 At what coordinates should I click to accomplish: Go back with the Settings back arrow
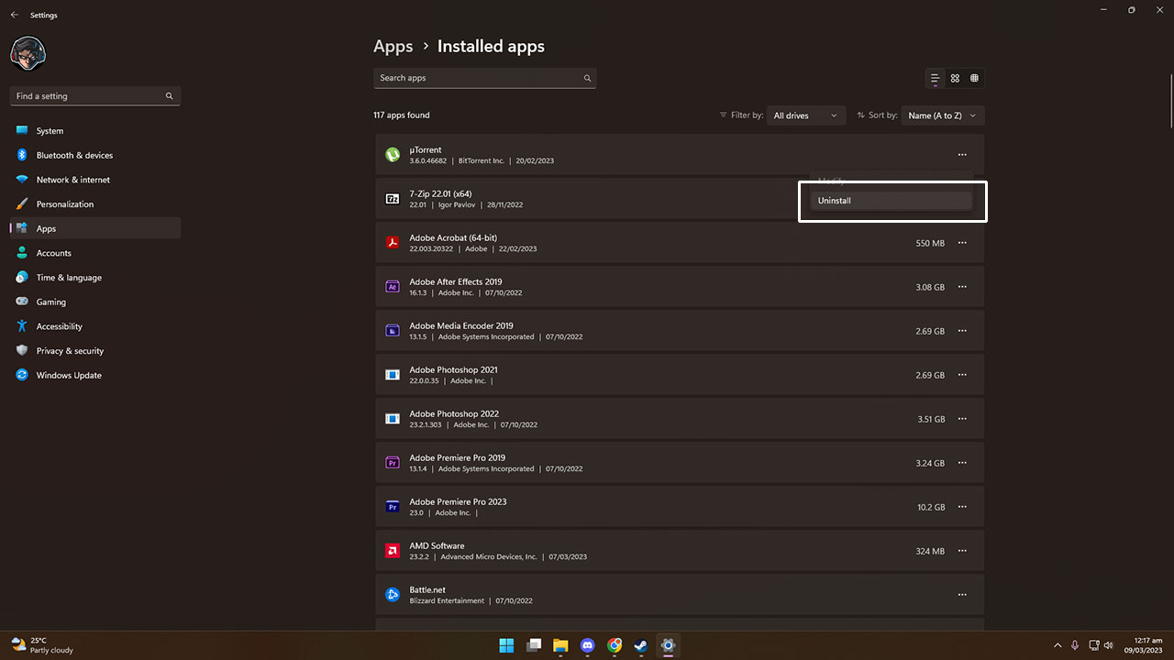coord(14,15)
